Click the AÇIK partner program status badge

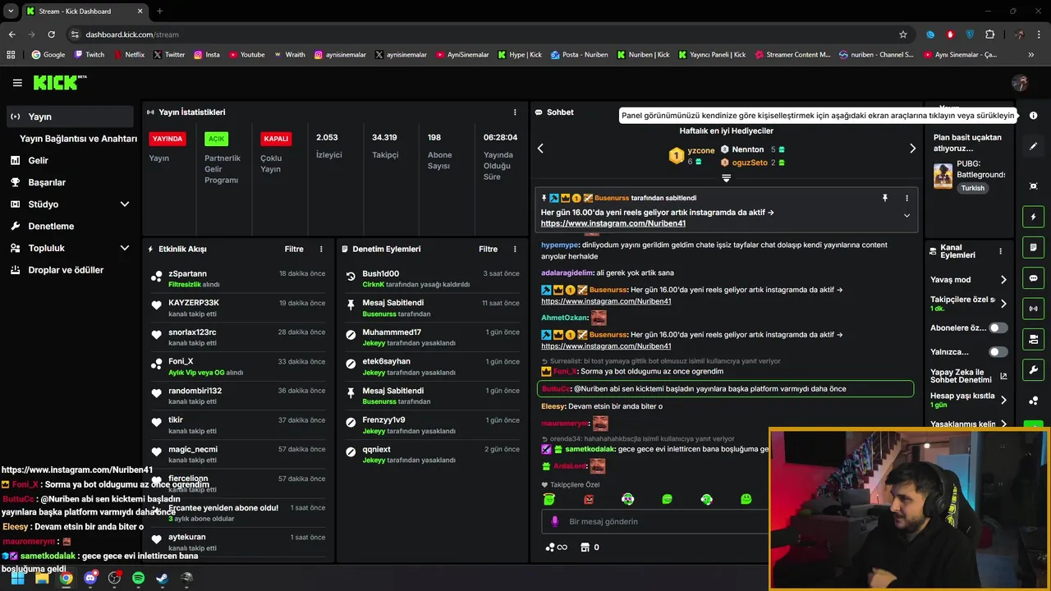click(216, 139)
